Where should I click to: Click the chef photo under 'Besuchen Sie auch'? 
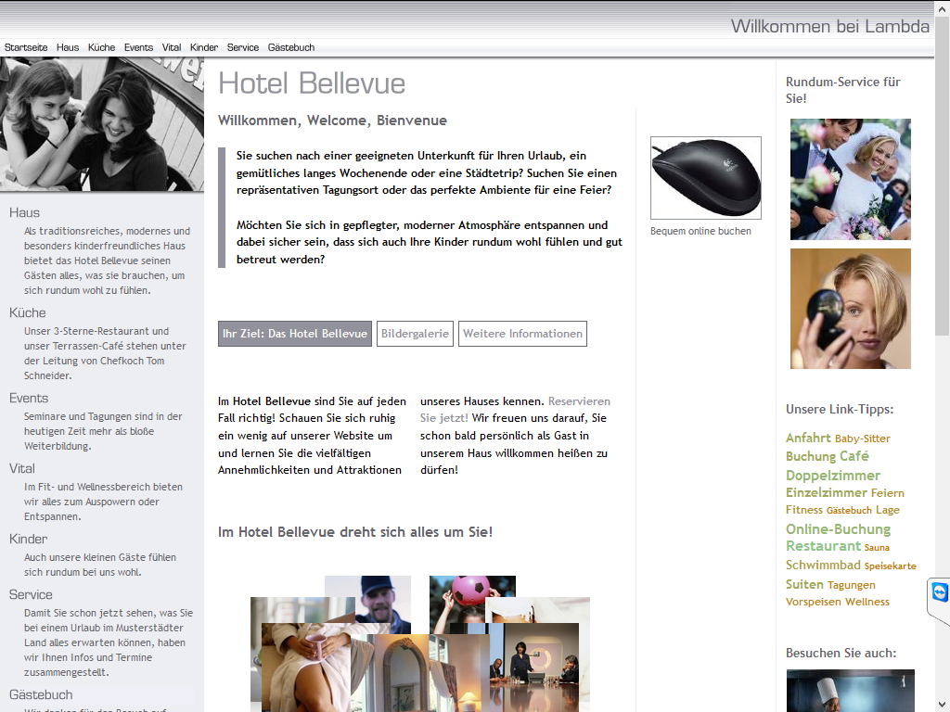point(850,691)
